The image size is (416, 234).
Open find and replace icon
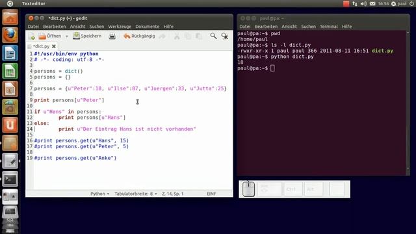click(x=225, y=36)
